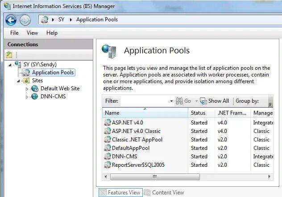Click the Go filter button
282x197 pixels.
coord(183,101)
